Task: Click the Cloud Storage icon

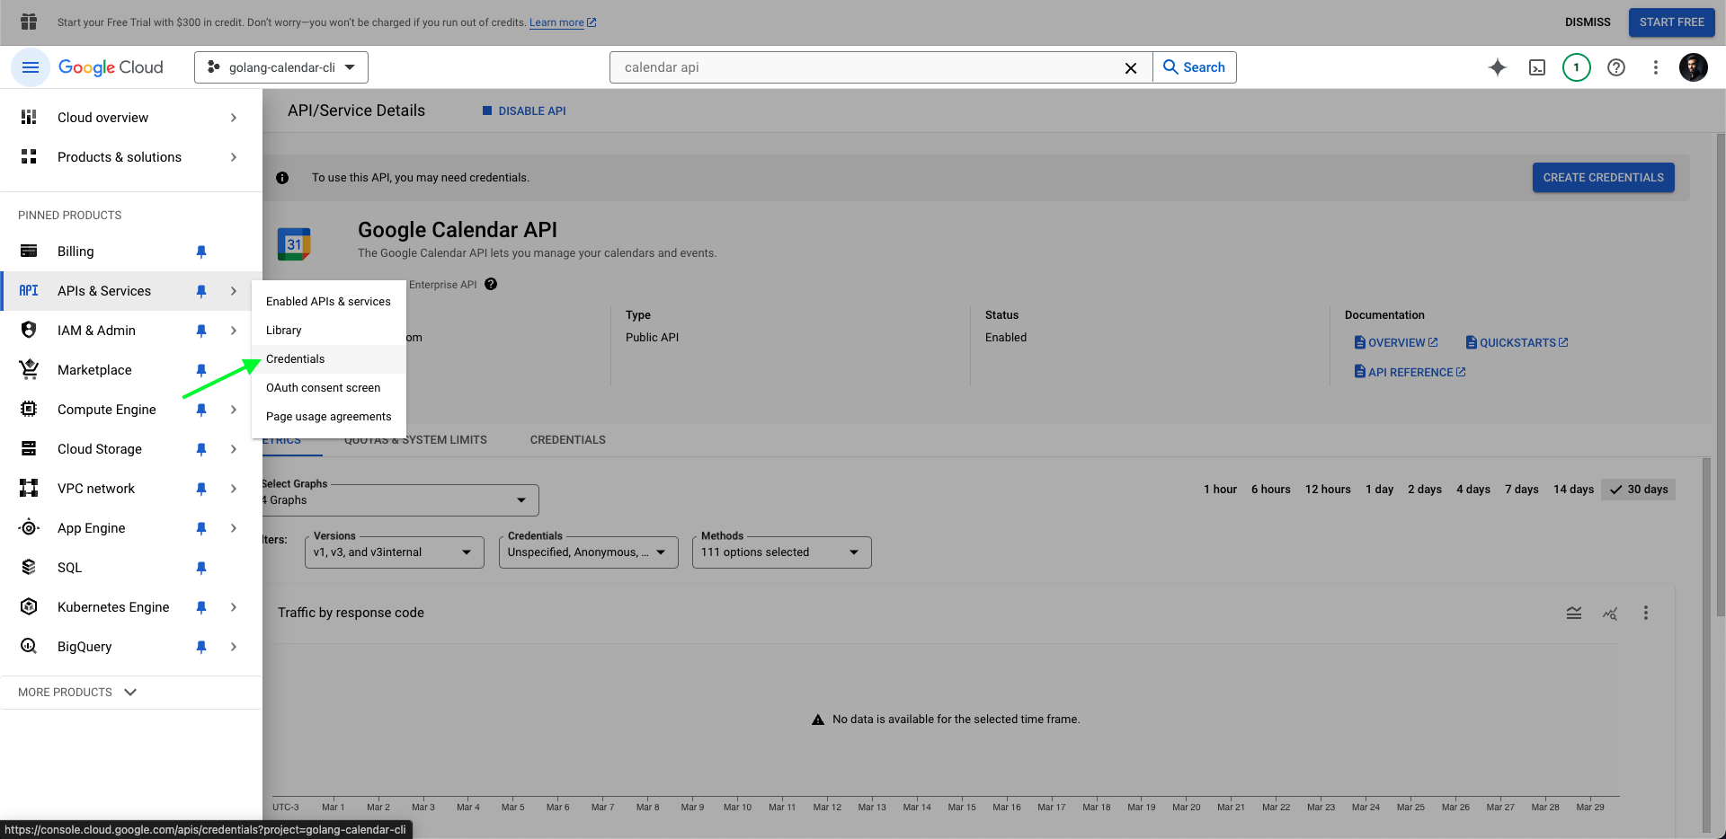Action: click(x=29, y=449)
